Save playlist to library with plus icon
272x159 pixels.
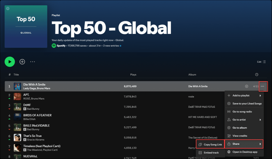pos(22,62)
